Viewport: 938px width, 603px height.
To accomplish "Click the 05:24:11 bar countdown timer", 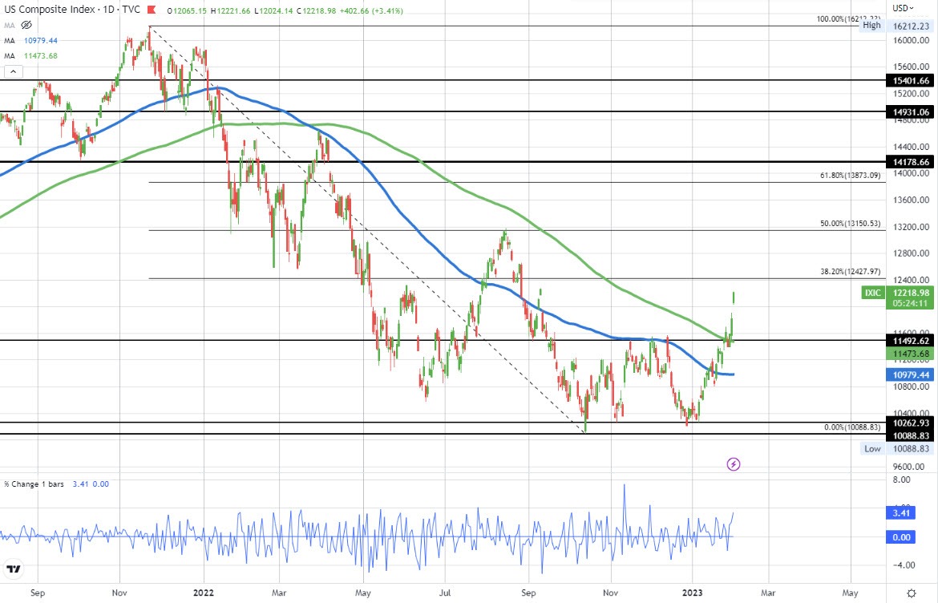I will [911, 304].
